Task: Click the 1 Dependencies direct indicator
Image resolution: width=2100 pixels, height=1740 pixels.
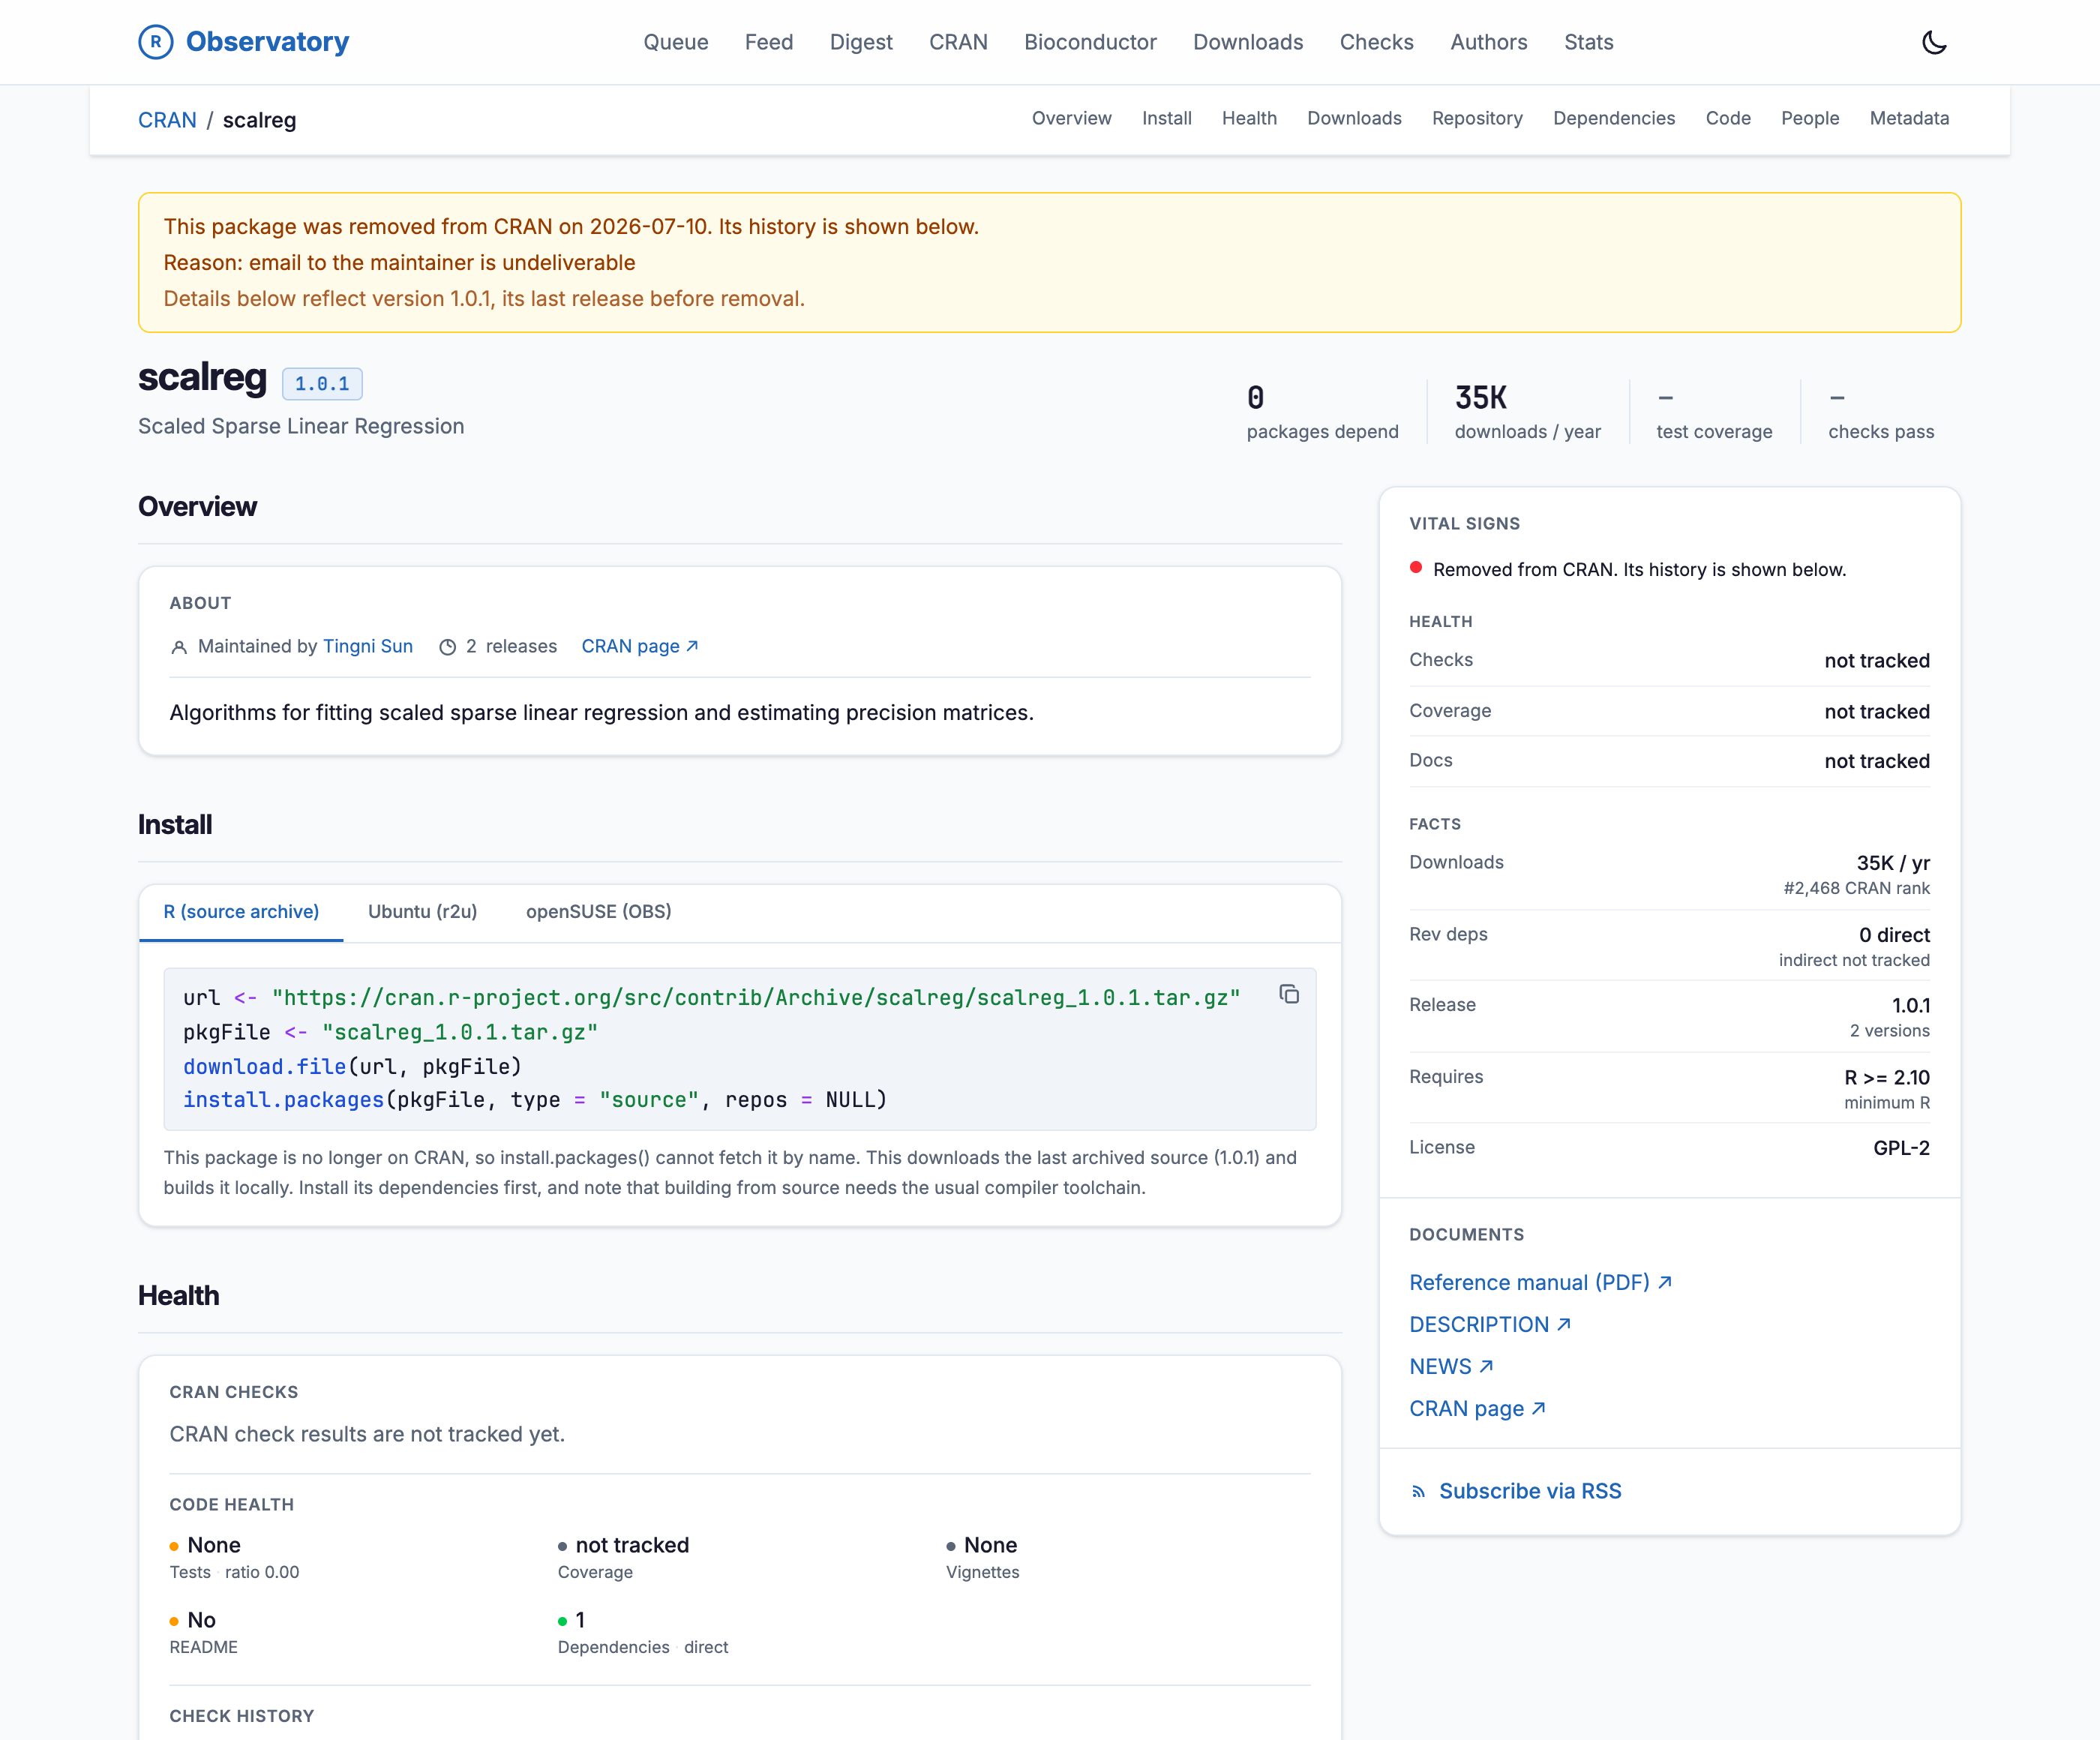Action: (x=642, y=1632)
